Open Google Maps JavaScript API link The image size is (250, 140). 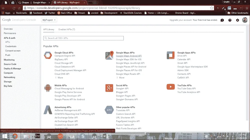tap(130, 63)
